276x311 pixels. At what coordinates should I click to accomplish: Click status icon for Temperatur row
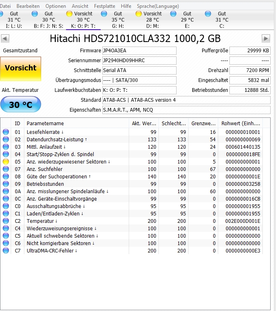coord(6,221)
